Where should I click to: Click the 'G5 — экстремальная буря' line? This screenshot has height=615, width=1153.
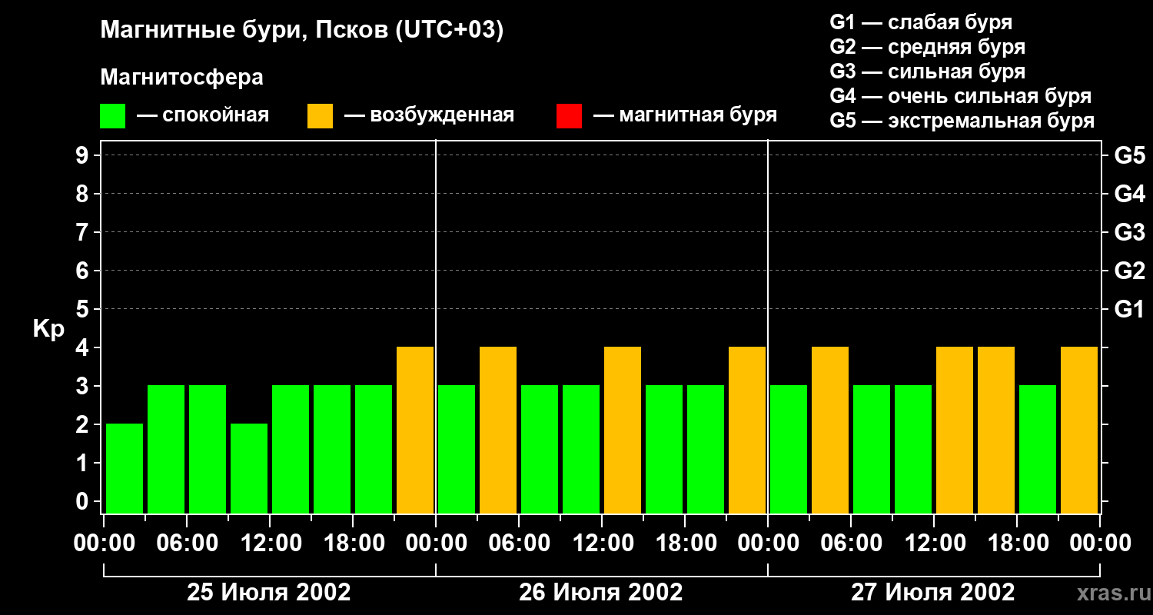point(962,121)
